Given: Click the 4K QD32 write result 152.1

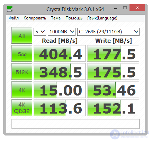Looking at the screenshot, I should (x=113, y=108).
